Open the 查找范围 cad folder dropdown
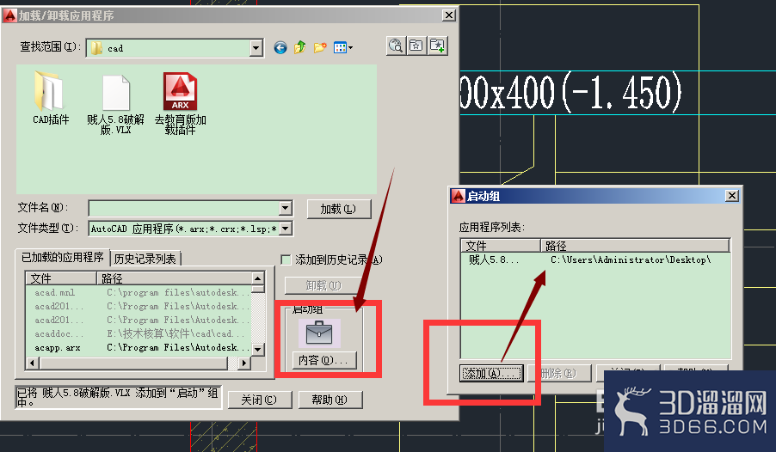 256,48
